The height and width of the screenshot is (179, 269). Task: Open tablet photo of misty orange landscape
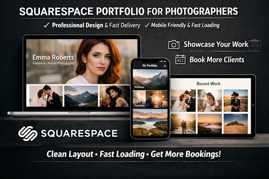210,124
